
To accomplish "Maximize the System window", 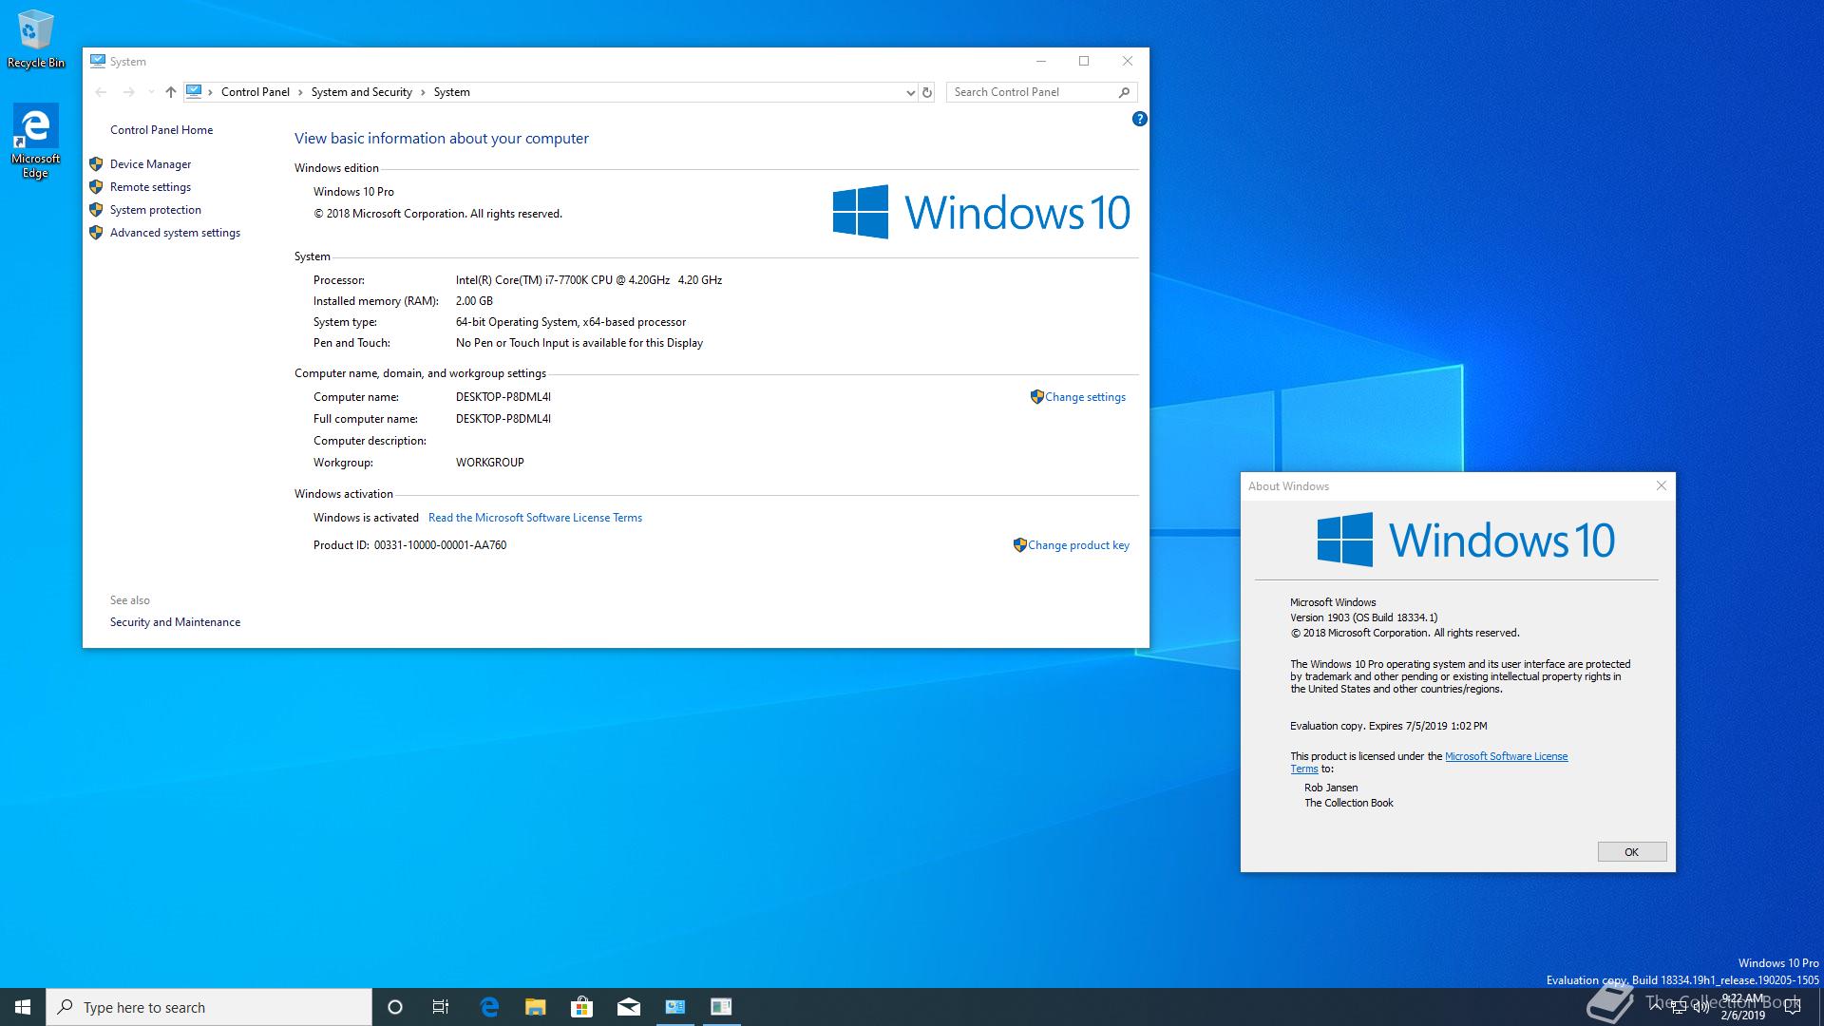I will [x=1084, y=61].
